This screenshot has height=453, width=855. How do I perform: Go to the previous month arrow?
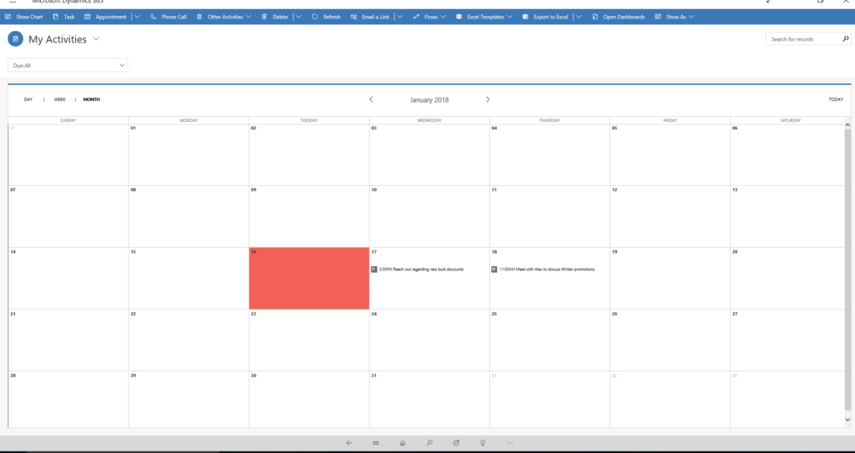pos(372,99)
